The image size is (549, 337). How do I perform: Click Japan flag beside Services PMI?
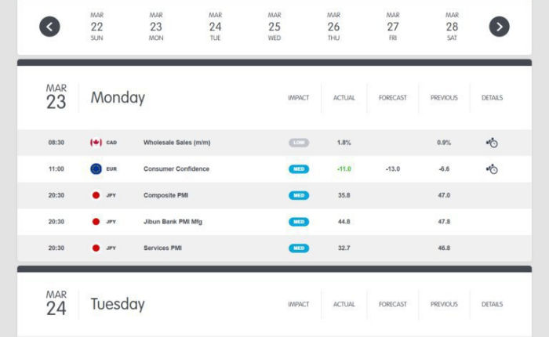(x=96, y=248)
